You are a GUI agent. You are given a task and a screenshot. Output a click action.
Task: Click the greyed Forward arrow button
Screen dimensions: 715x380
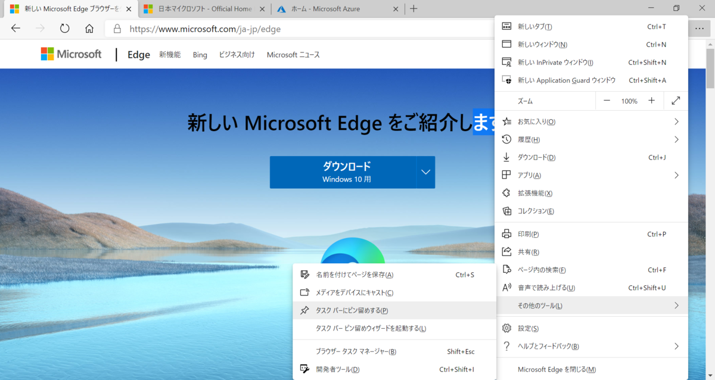click(x=41, y=29)
